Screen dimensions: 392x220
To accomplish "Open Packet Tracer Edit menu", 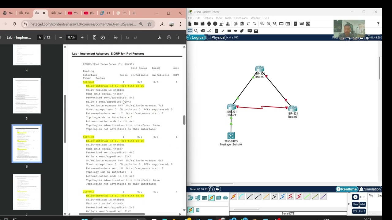I will [198, 18].
